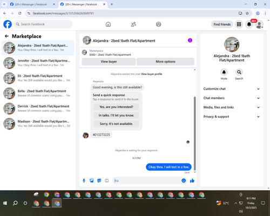
Task: Open Windows action center notifications
Action: 263,203
